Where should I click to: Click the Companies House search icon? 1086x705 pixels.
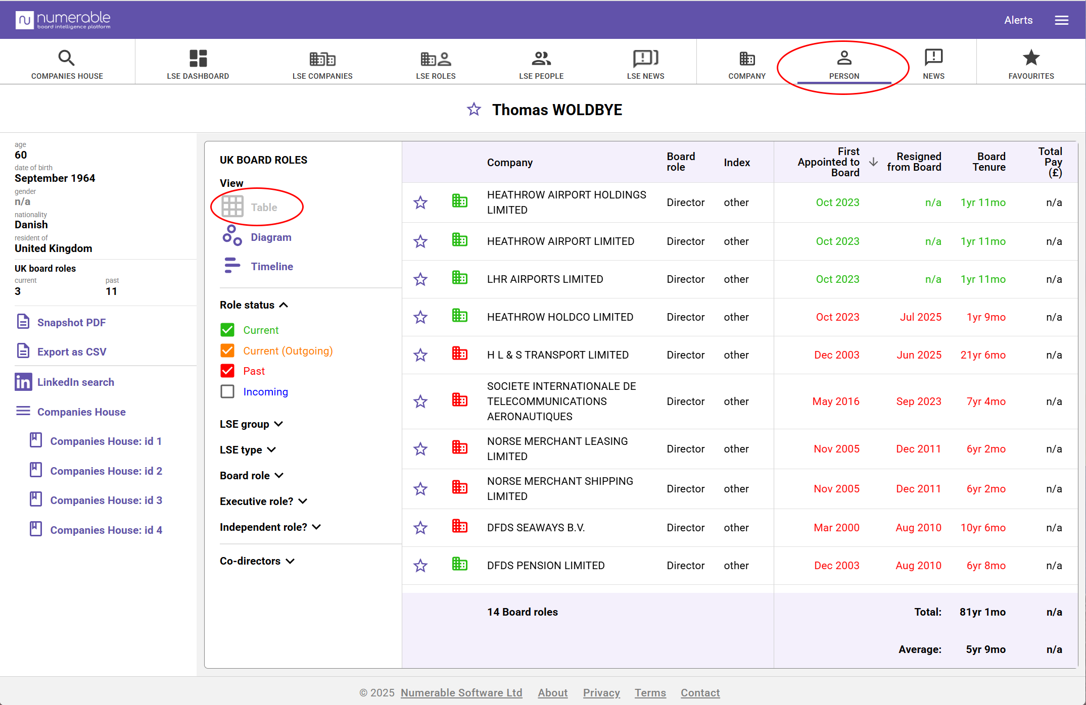point(66,58)
